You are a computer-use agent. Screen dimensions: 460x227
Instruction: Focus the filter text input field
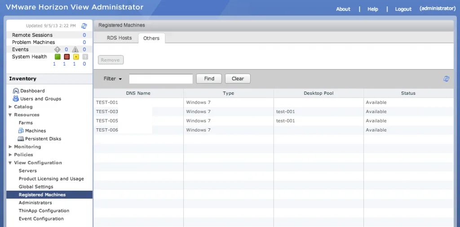[x=161, y=79]
